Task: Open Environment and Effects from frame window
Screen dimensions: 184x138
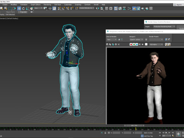Action: point(169,39)
